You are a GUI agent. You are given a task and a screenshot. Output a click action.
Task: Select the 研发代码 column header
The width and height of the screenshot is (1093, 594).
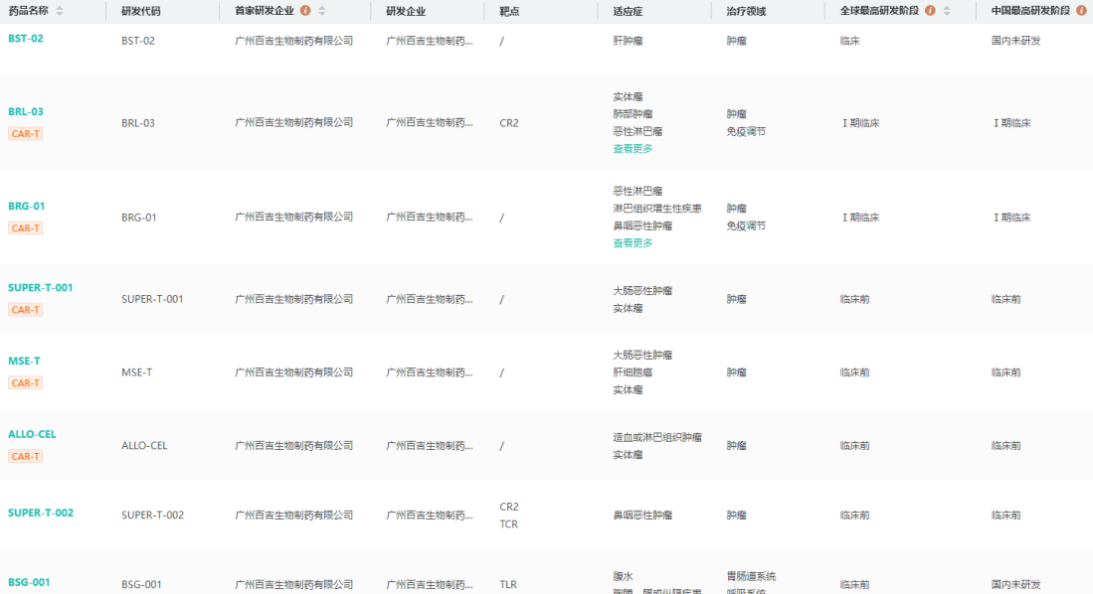(x=141, y=11)
